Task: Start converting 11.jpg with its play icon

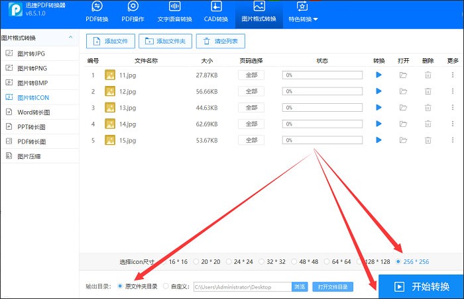Action: click(x=378, y=75)
